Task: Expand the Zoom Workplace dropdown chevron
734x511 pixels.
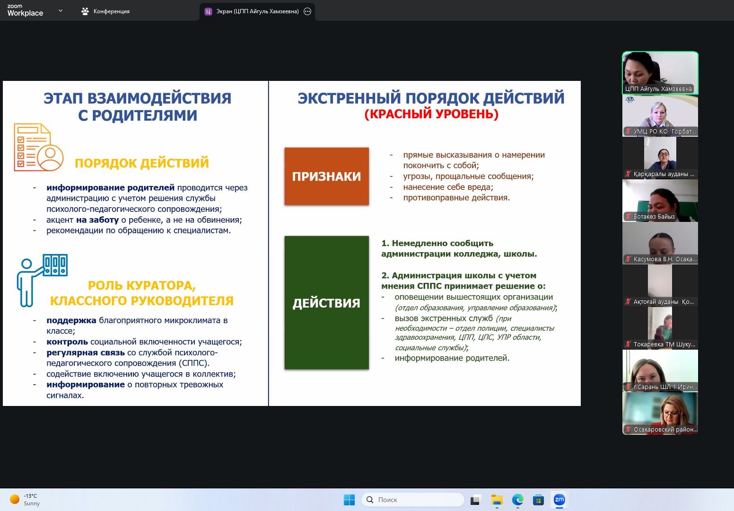Action: click(x=60, y=10)
